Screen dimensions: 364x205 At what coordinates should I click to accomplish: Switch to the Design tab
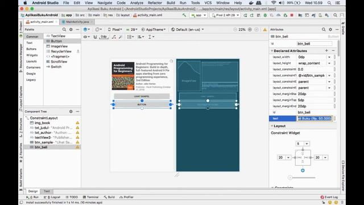33,191
